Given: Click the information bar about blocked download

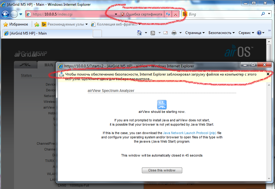Looking at the screenshot, I should click(x=162, y=77).
